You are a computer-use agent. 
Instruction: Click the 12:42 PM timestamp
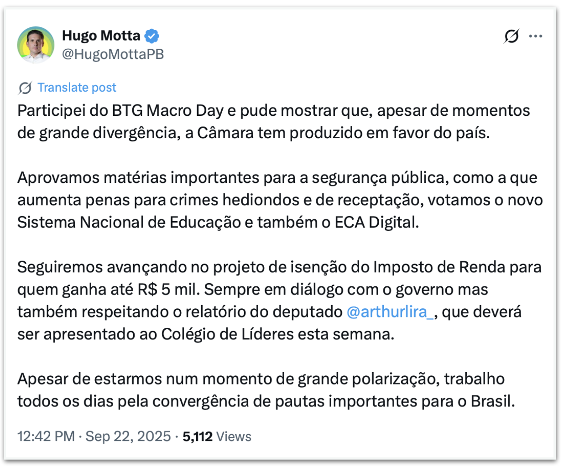(46, 436)
